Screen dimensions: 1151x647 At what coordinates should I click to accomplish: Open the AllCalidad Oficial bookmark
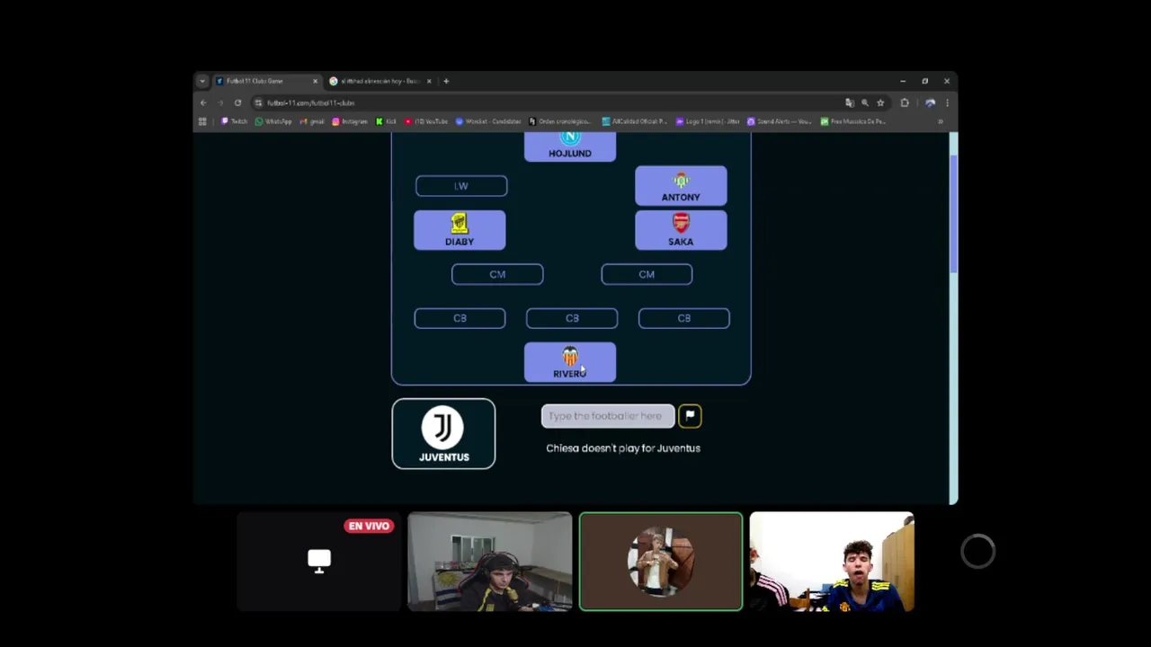[x=634, y=121]
